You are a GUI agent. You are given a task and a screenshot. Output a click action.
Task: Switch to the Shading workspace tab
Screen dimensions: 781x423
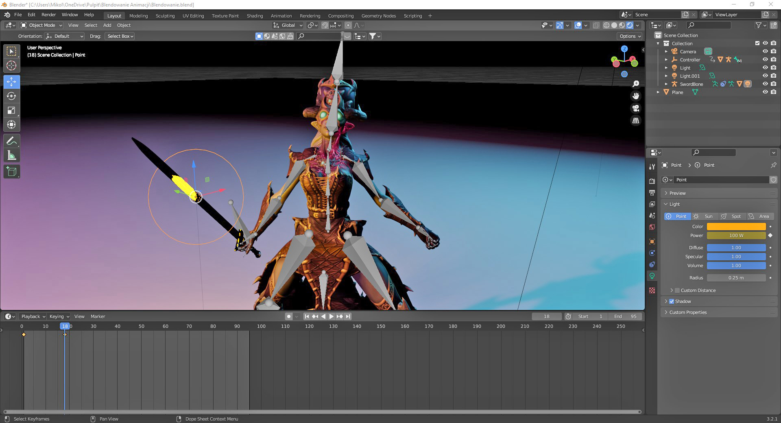(255, 16)
